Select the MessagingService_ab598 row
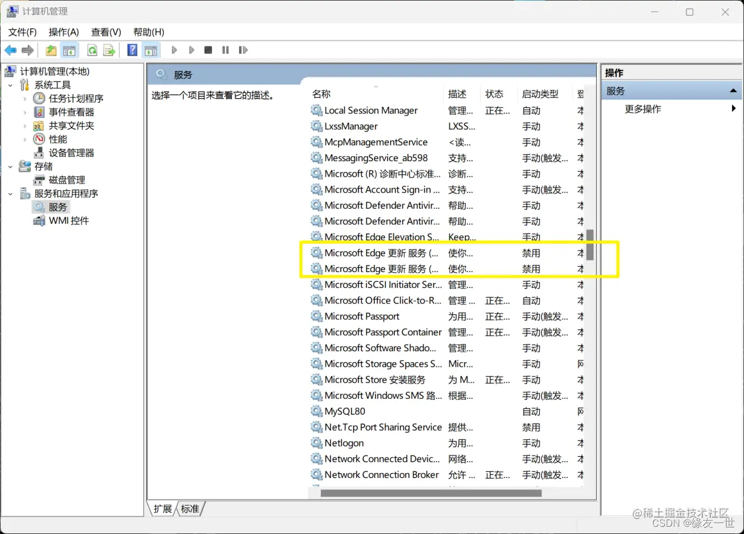744x534 pixels. click(447, 158)
